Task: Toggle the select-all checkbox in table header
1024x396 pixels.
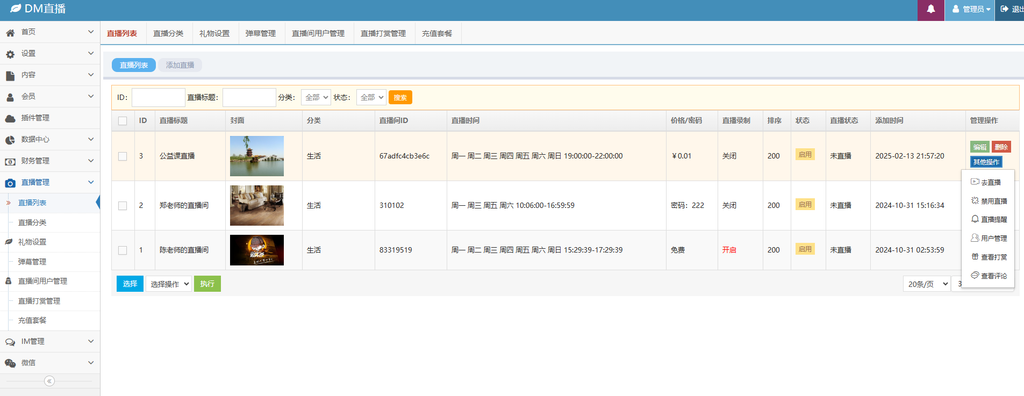Action: 123,121
